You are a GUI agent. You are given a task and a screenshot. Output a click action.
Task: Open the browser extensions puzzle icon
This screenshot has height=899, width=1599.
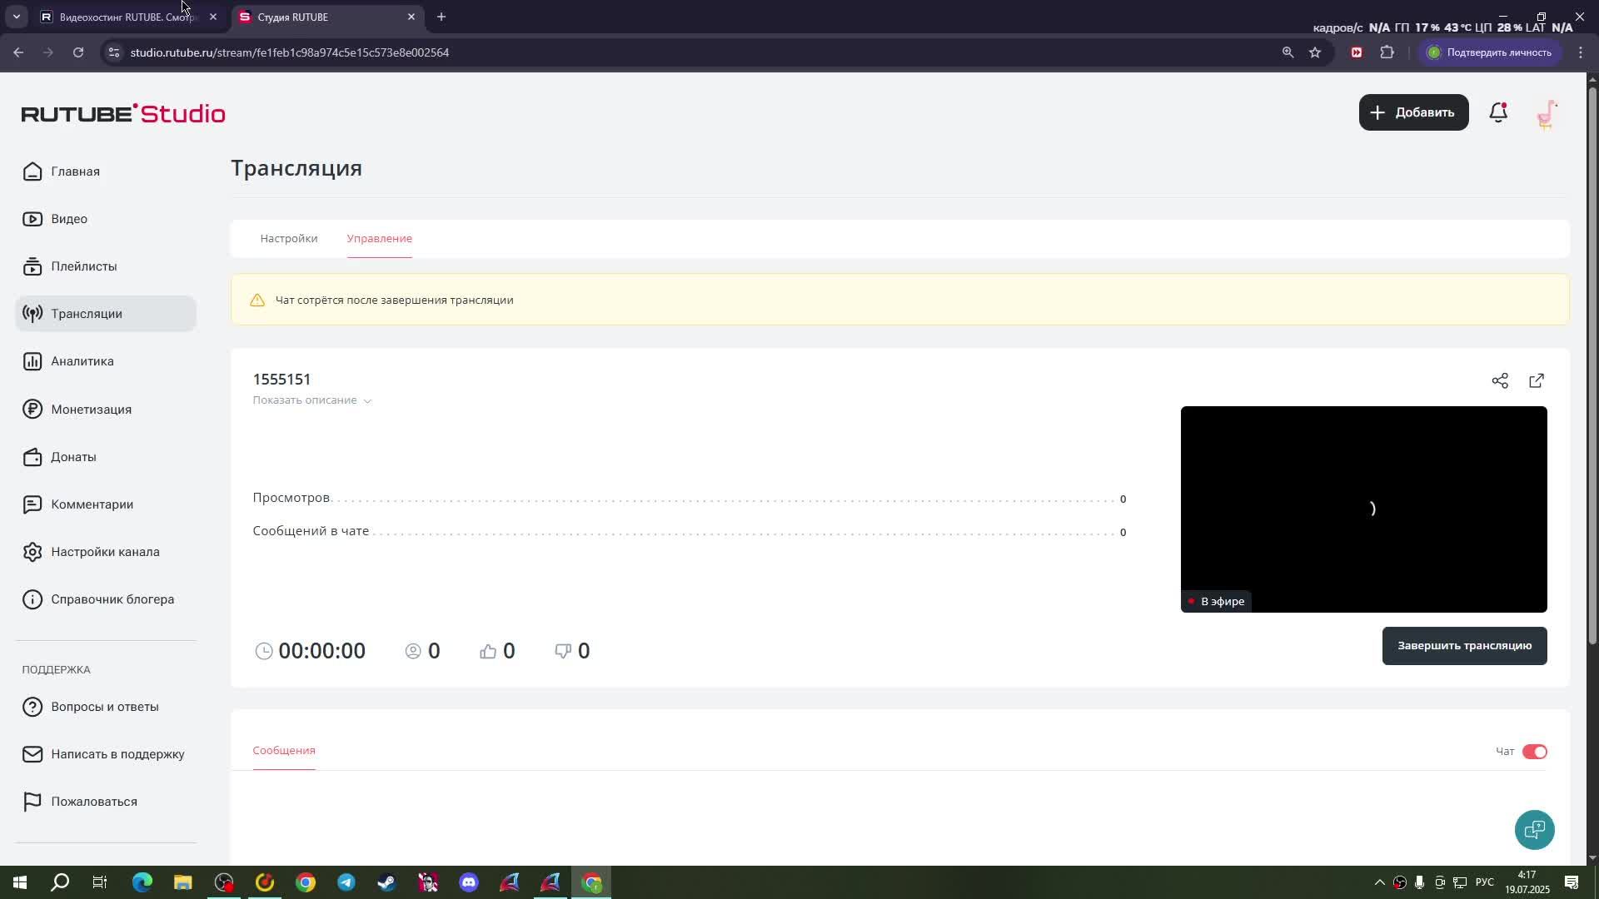(x=1387, y=52)
